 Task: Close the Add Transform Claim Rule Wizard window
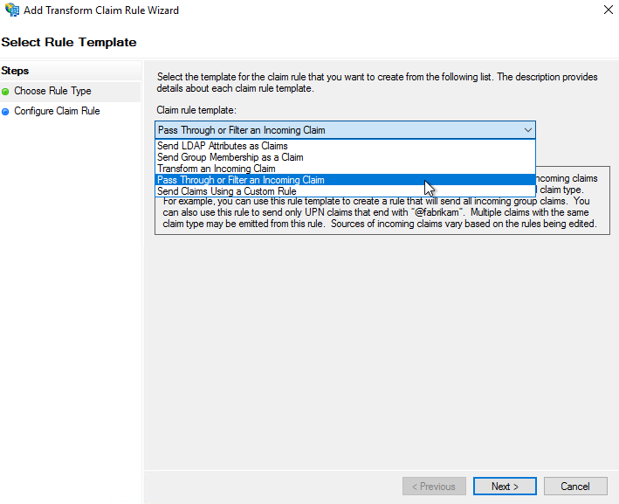(607, 10)
